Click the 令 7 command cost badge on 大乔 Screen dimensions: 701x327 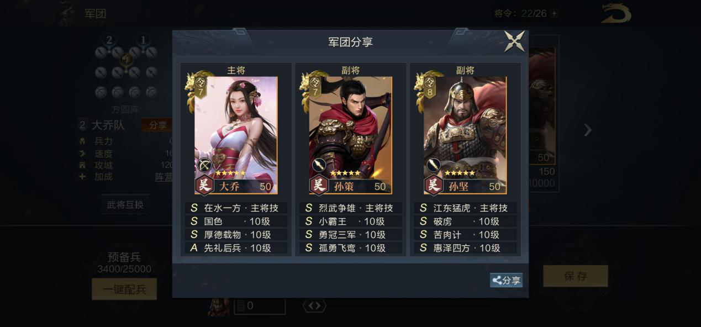click(201, 86)
